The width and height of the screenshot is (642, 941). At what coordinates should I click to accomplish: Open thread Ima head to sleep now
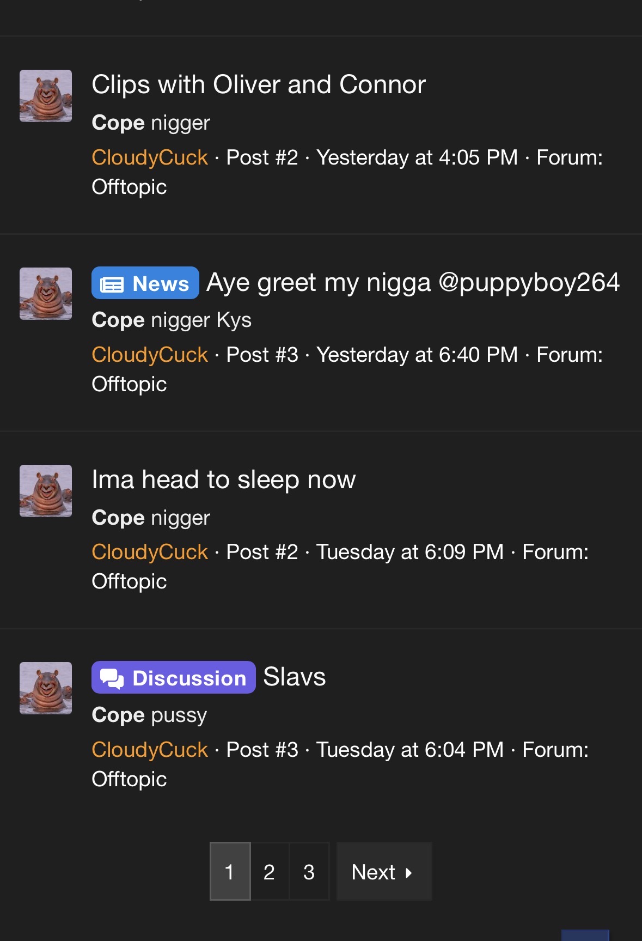(x=223, y=479)
